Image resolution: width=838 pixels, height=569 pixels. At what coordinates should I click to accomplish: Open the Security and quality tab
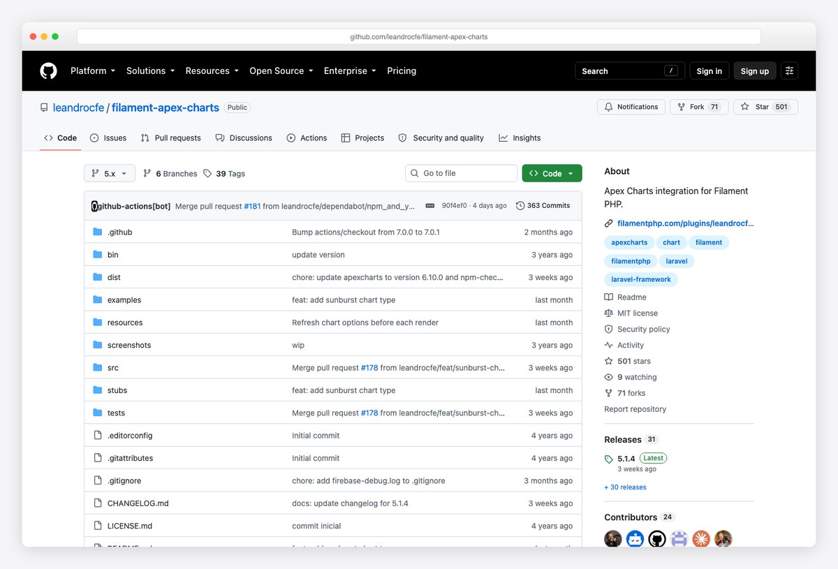click(441, 138)
